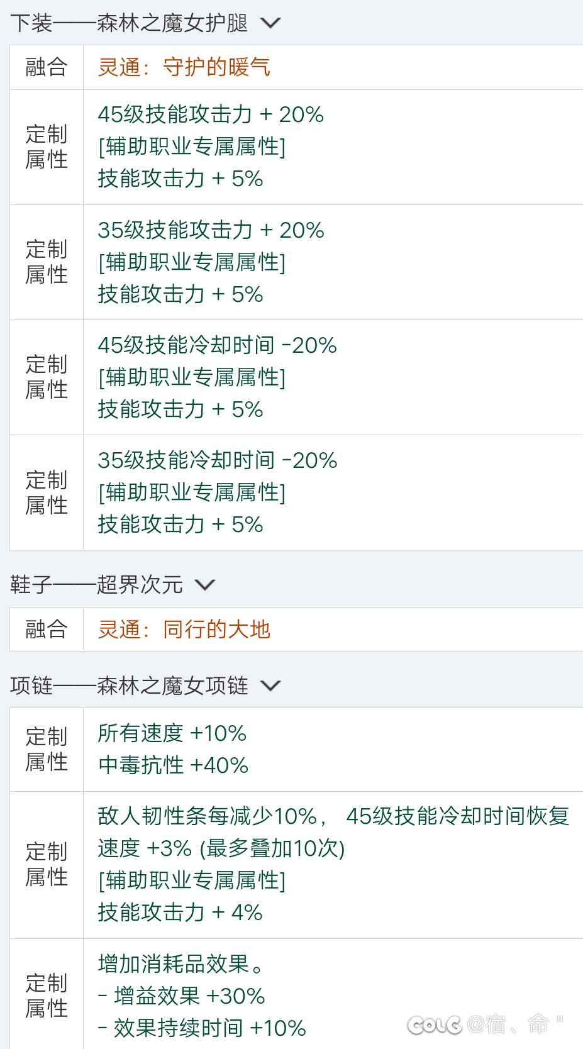Click the 敌人韧性条每减少10% attribute text

pos(208,816)
